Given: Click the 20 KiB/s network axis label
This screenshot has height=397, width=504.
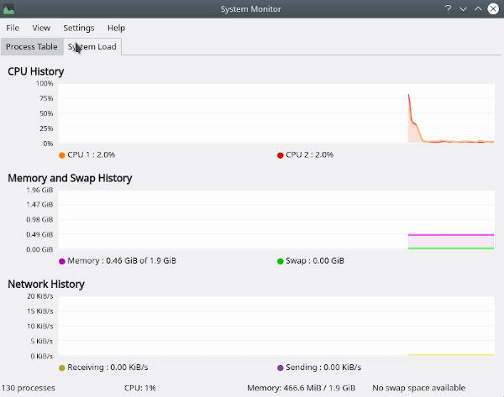Looking at the screenshot, I should (39, 296).
